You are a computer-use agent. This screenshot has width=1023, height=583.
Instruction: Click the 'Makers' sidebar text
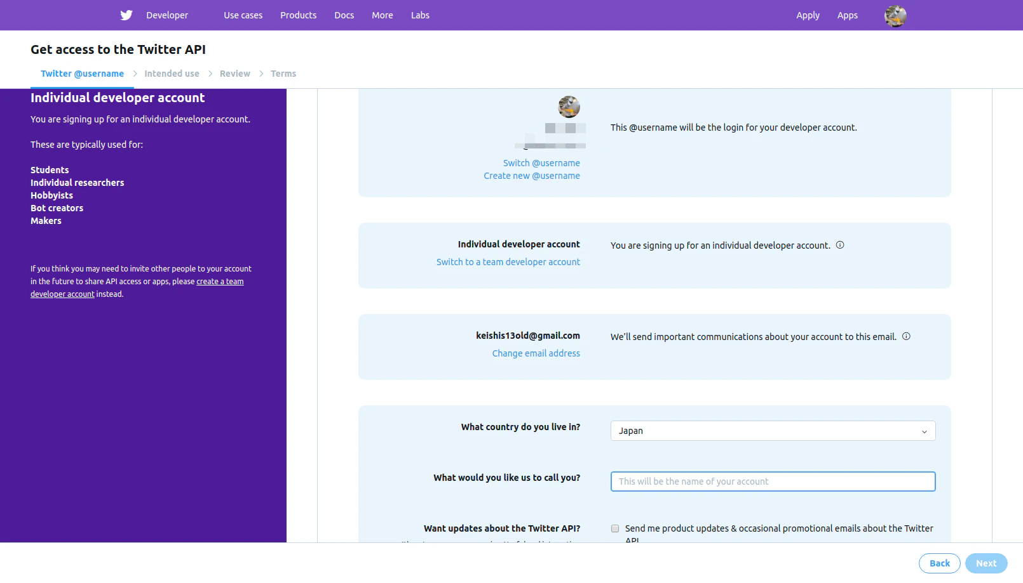click(x=46, y=221)
